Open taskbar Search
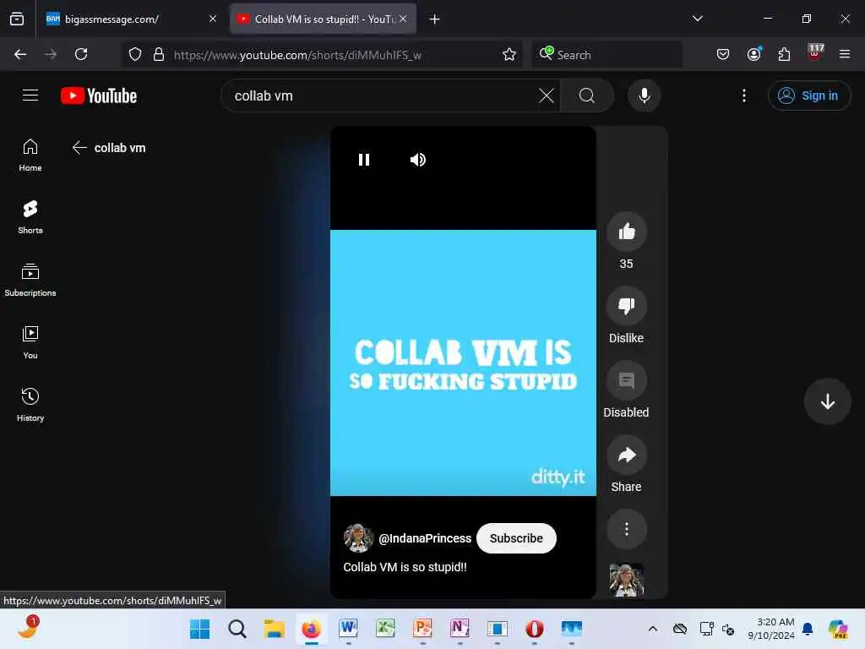 point(237,629)
